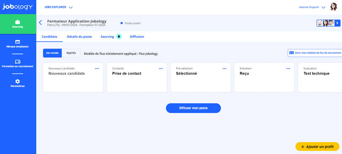Open the Sourcing briefcase icon in sidebar

click(17, 22)
